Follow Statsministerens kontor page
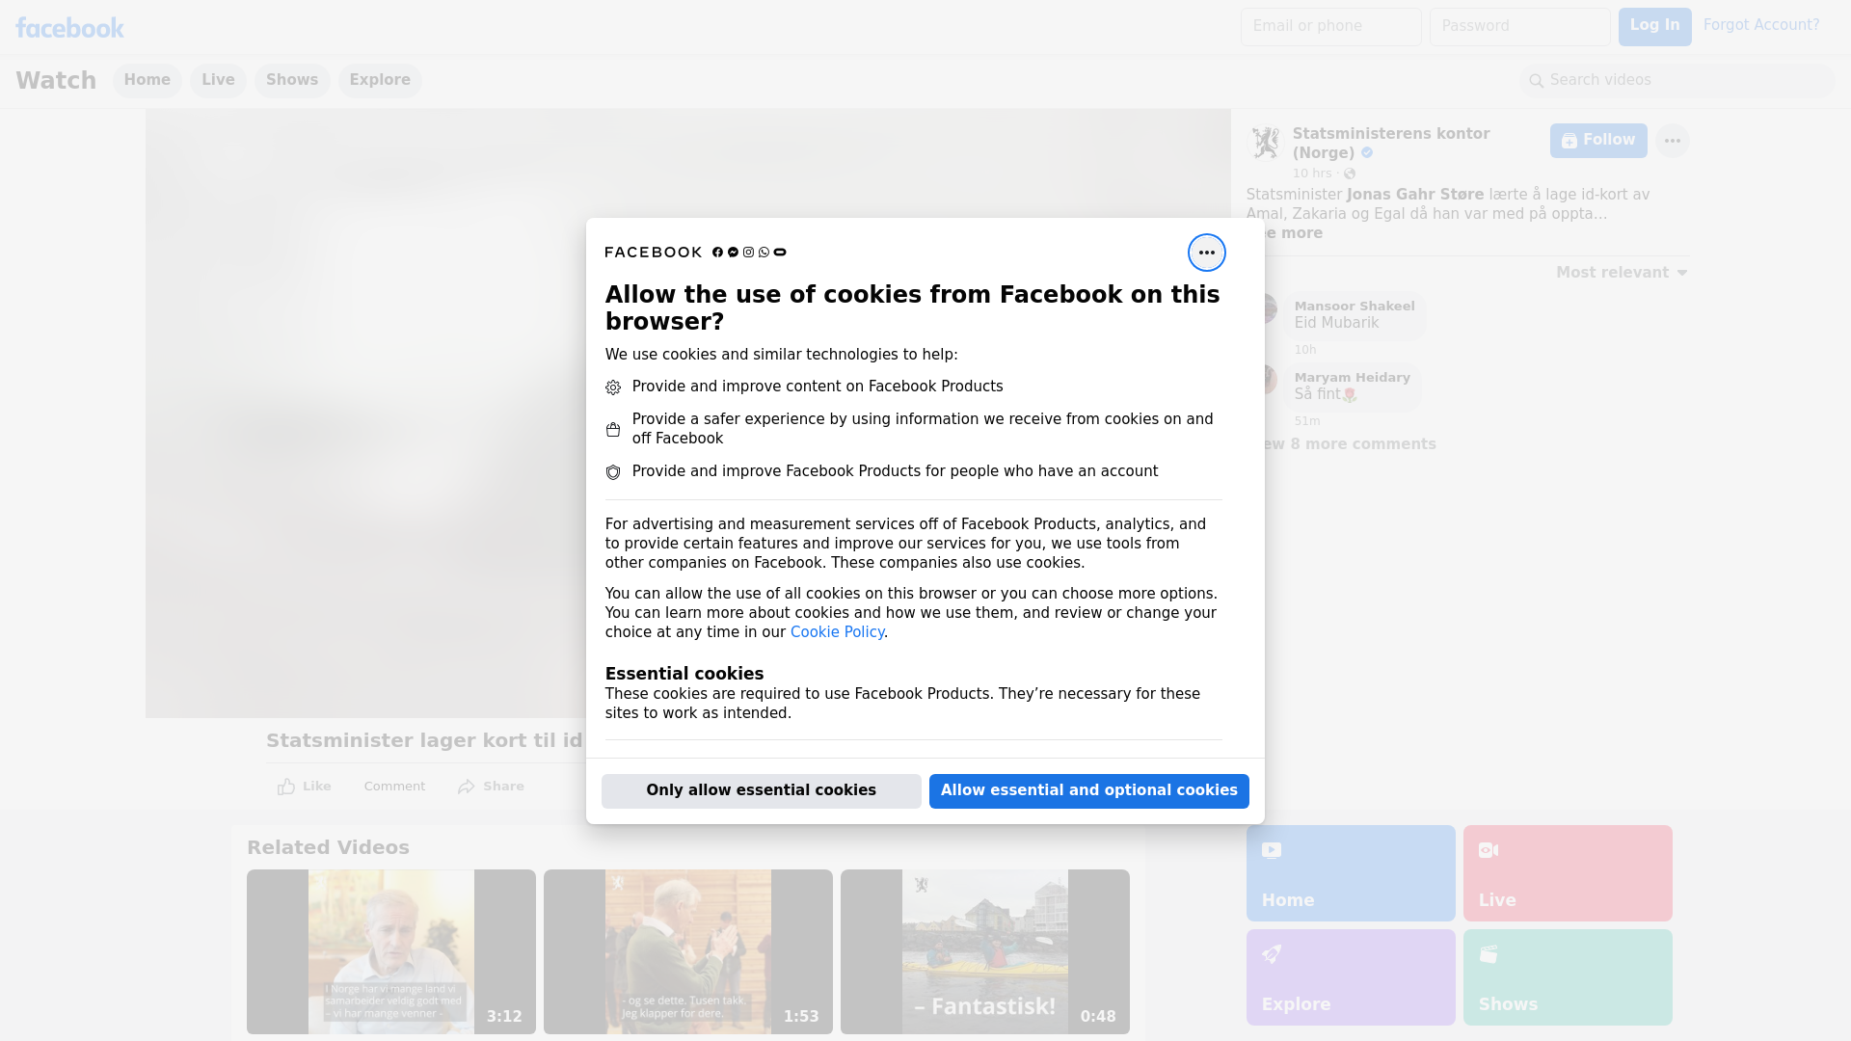Viewport: 1851px width, 1041px height. (1598, 141)
